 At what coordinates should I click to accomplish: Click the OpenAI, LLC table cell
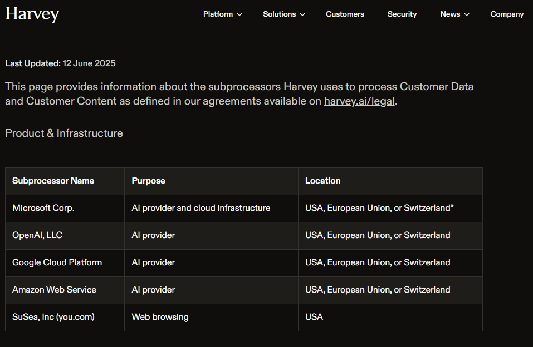[65, 235]
